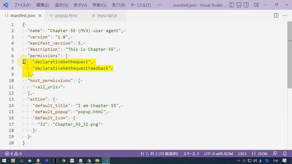This screenshot has height=164, width=292.
Task: Change encoding via UTF-8 with BOM
Action: (219, 154)
